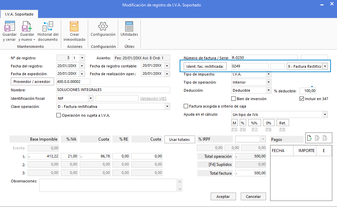Expand Tipo de operación dropdown
Image resolution: width=337 pixels, height=207 pixels.
tap(268, 82)
